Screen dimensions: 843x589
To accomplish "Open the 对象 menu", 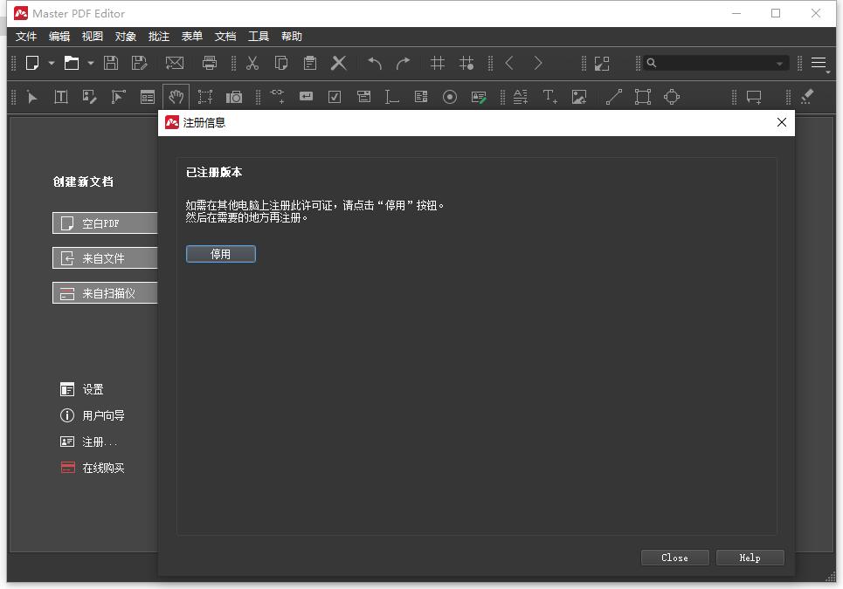I will (x=126, y=36).
